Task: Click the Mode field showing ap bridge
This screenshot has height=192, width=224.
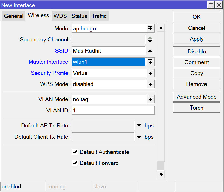Action: 109,28
